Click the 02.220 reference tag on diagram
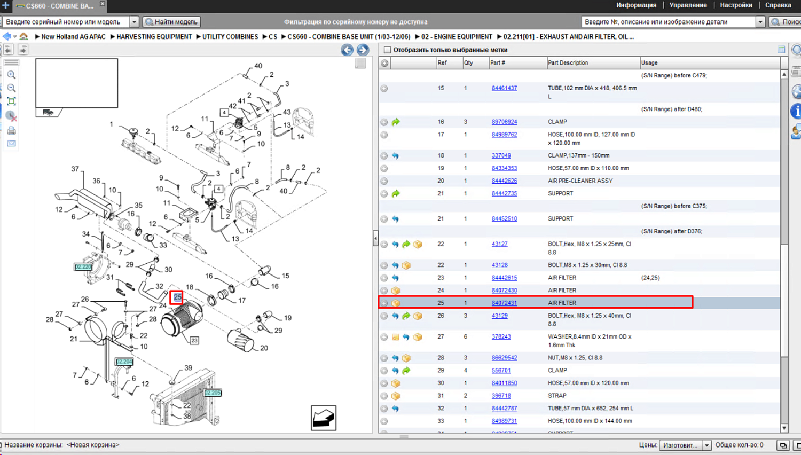The width and height of the screenshot is (801, 455). (83, 266)
